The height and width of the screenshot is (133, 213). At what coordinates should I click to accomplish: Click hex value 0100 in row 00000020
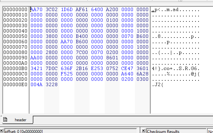click(x=112, y=20)
